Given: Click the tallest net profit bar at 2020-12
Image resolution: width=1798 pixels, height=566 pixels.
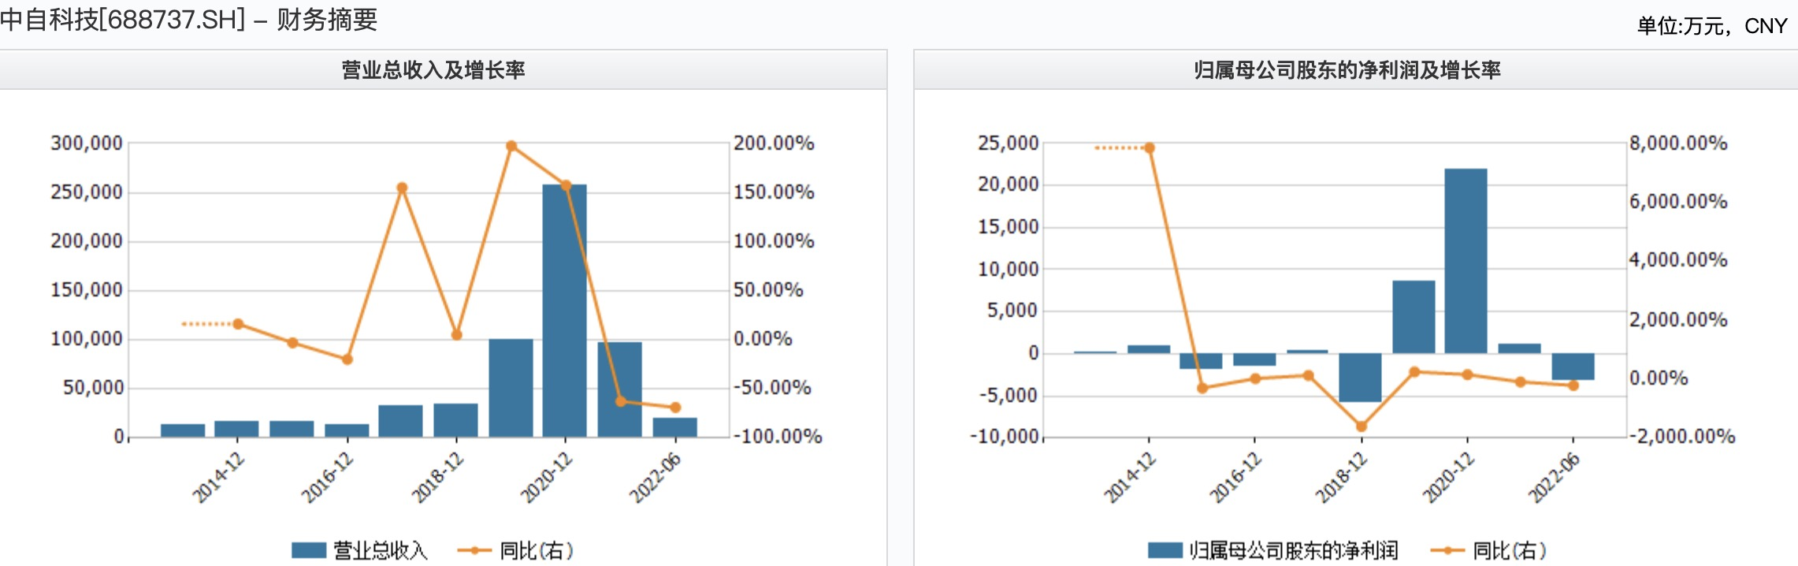Looking at the screenshot, I should [x=1466, y=260].
